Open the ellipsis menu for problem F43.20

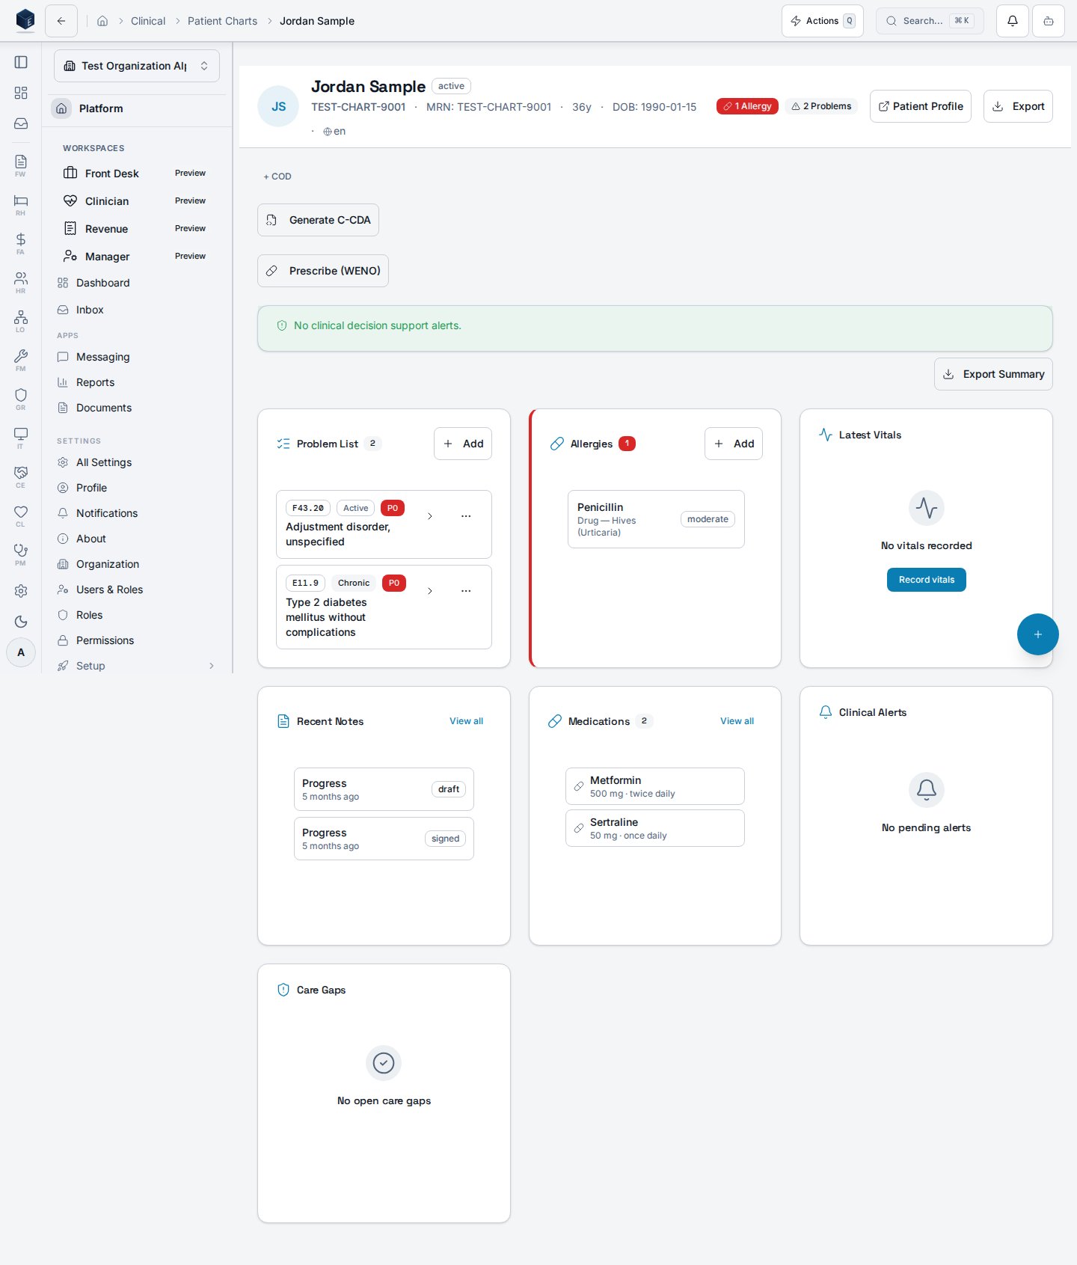point(466,516)
